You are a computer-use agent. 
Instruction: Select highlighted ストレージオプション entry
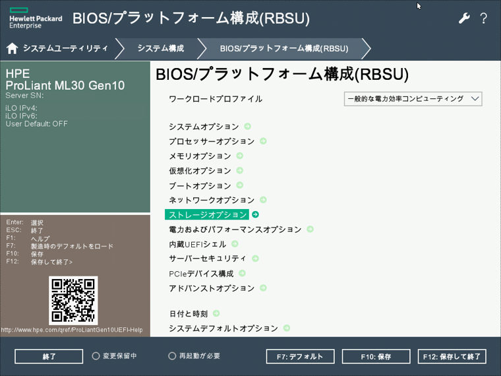coord(207,214)
